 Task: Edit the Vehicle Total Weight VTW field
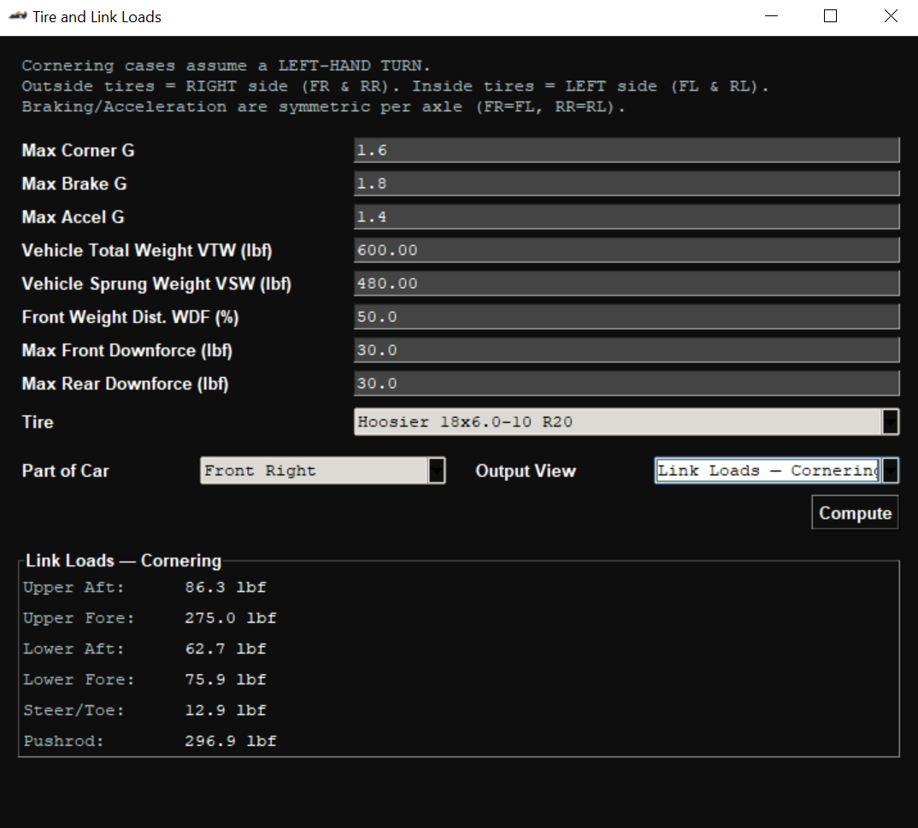(x=627, y=250)
